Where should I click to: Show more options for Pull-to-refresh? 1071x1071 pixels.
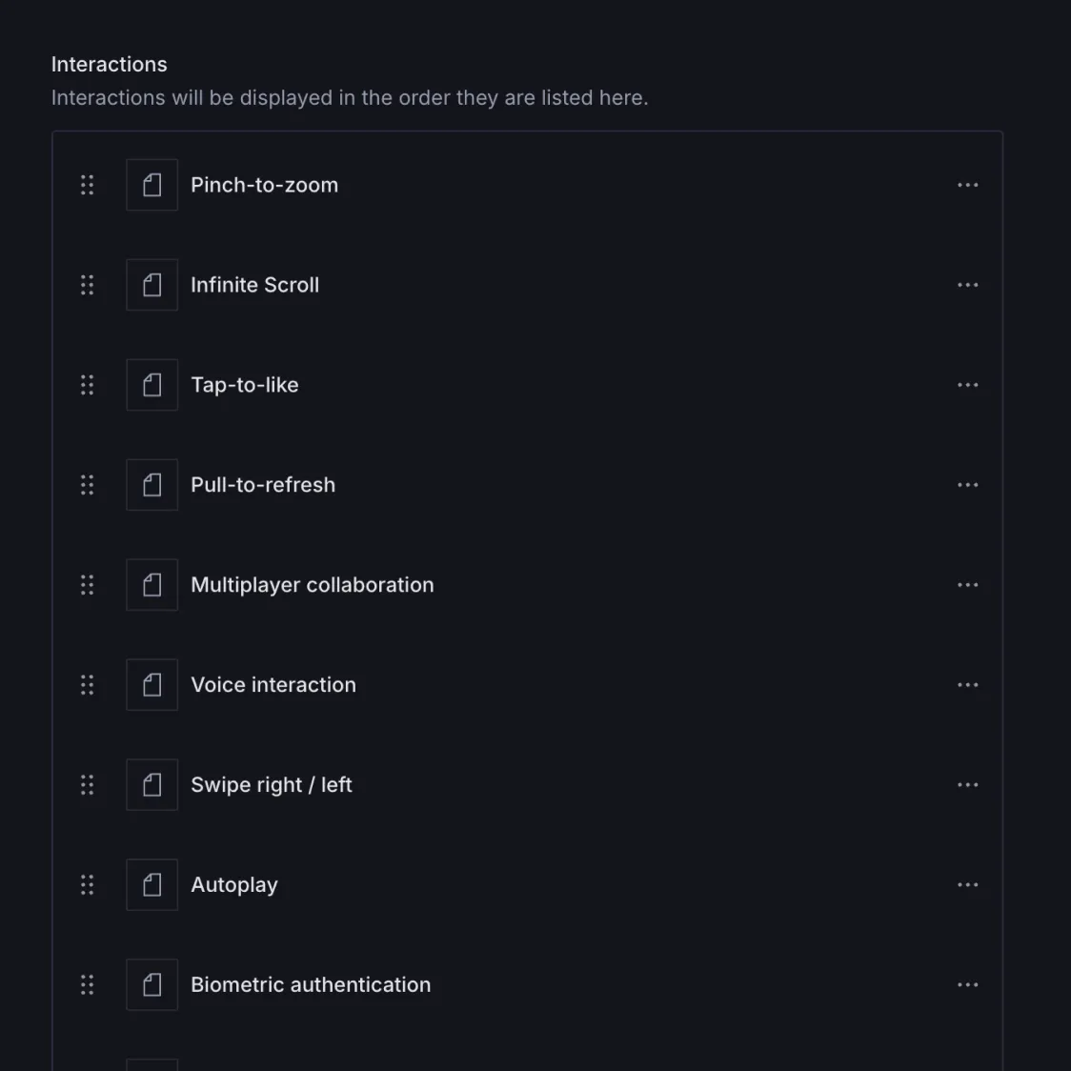coord(967,485)
